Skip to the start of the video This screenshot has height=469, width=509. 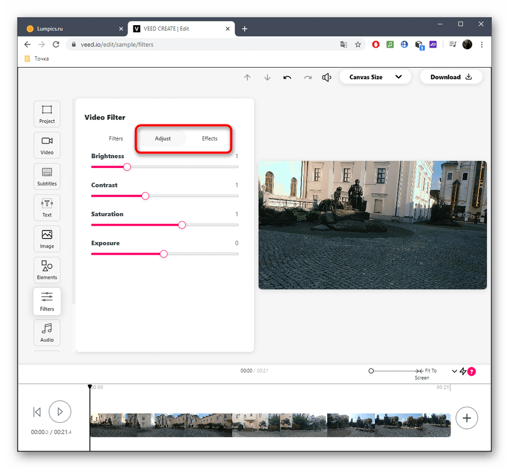37,412
